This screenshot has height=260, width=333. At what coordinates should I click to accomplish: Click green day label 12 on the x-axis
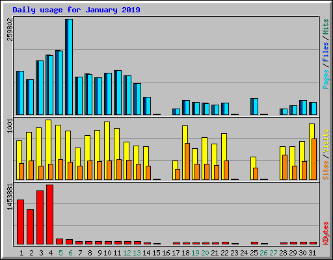127,253
